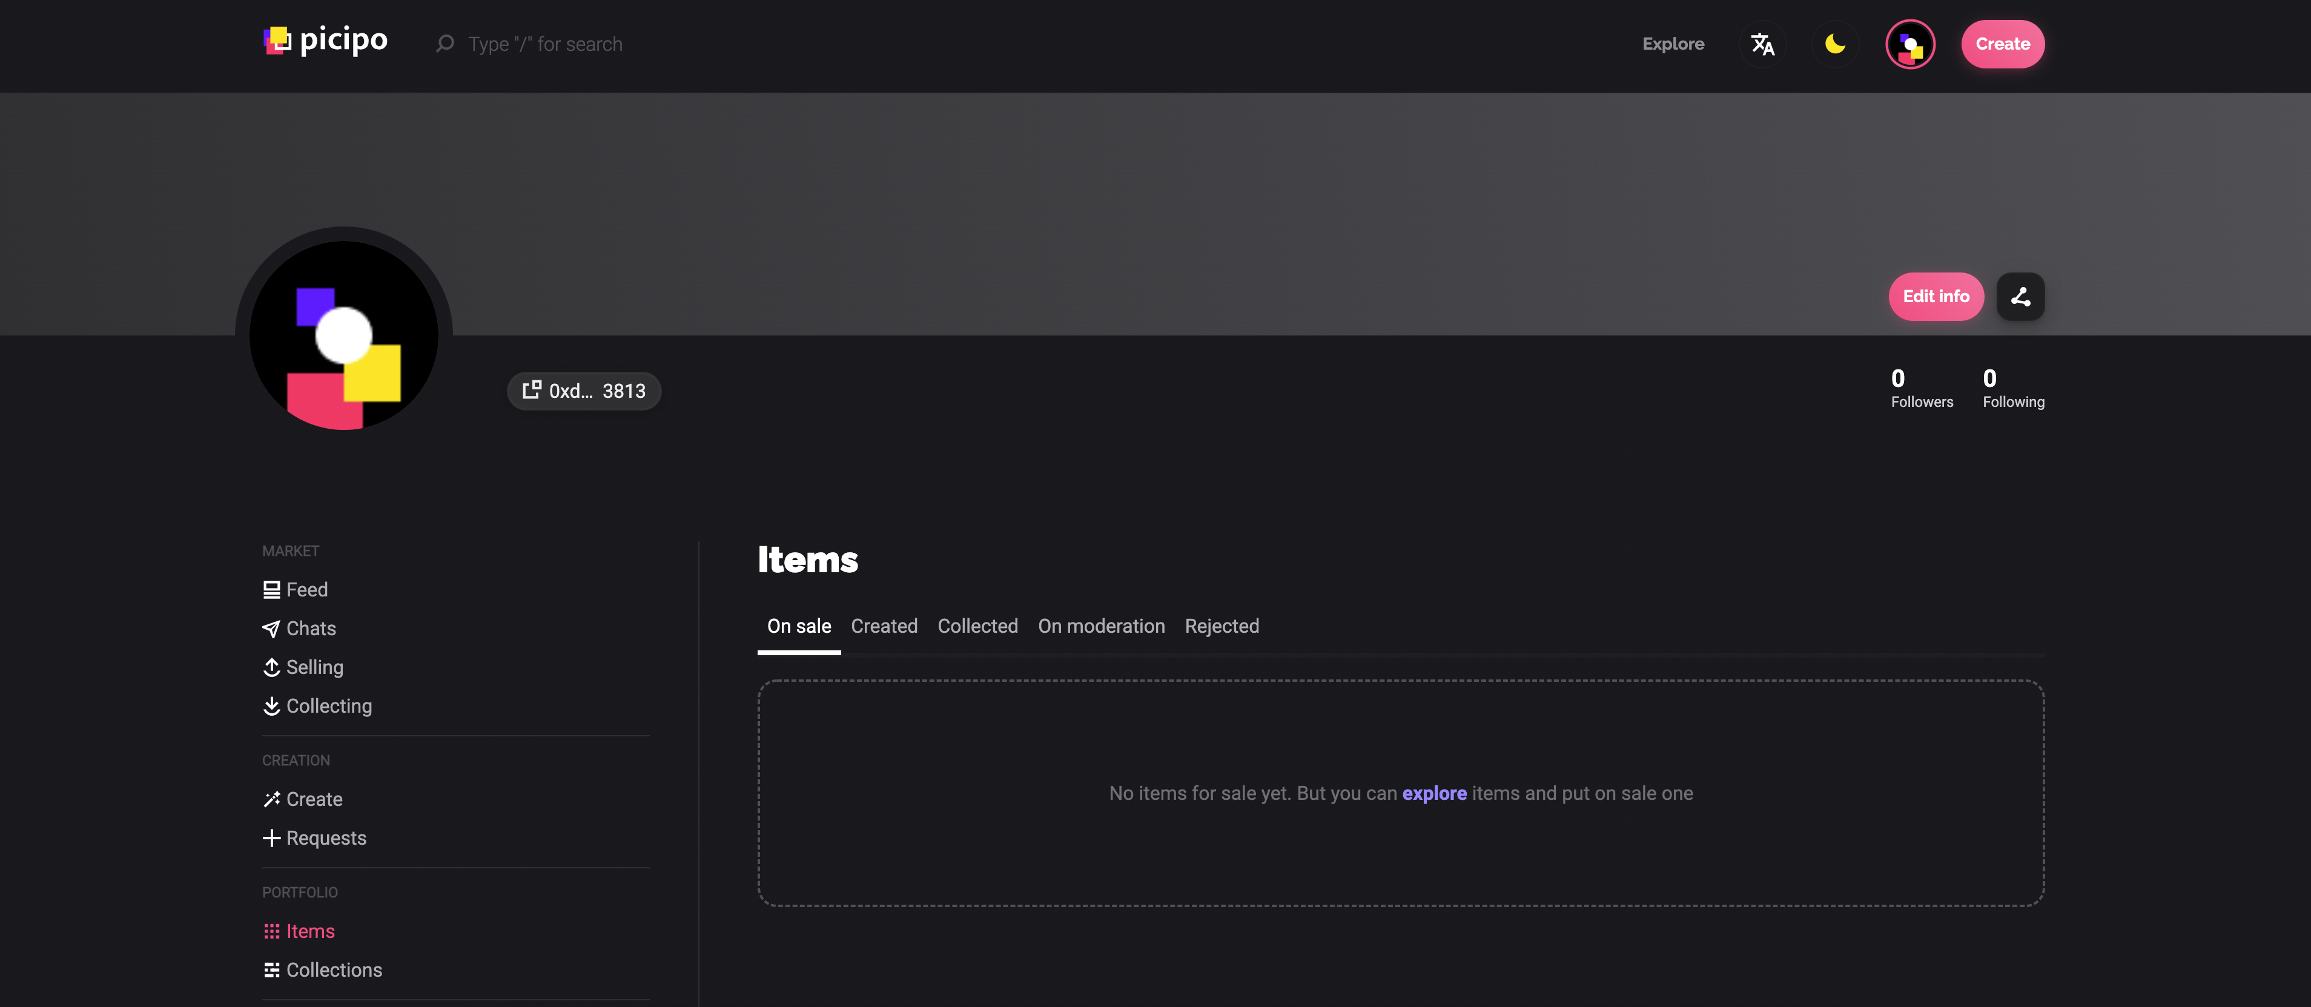Open Feed in the sidebar
The image size is (2311, 1007).
point(295,590)
